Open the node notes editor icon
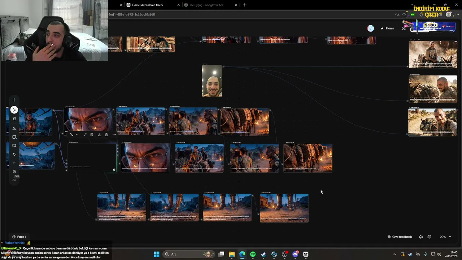 click(92, 135)
